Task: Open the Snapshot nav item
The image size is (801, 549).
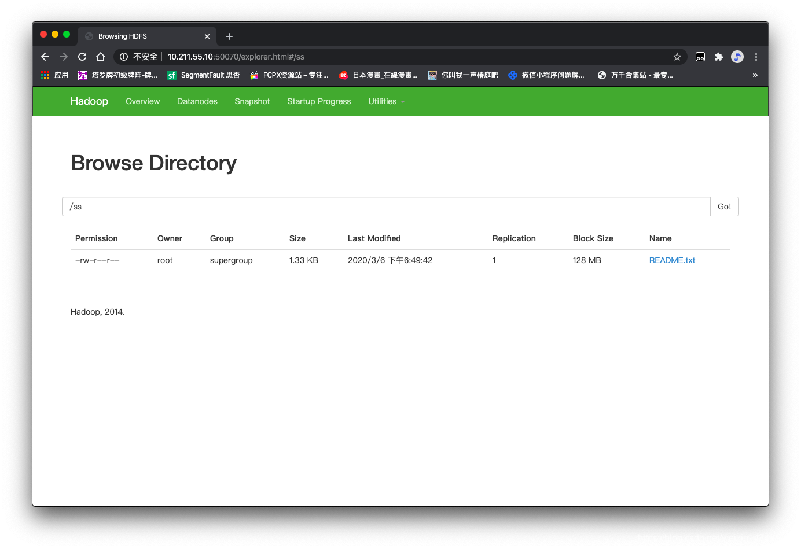Action: pyautogui.click(x=252, y=101)
